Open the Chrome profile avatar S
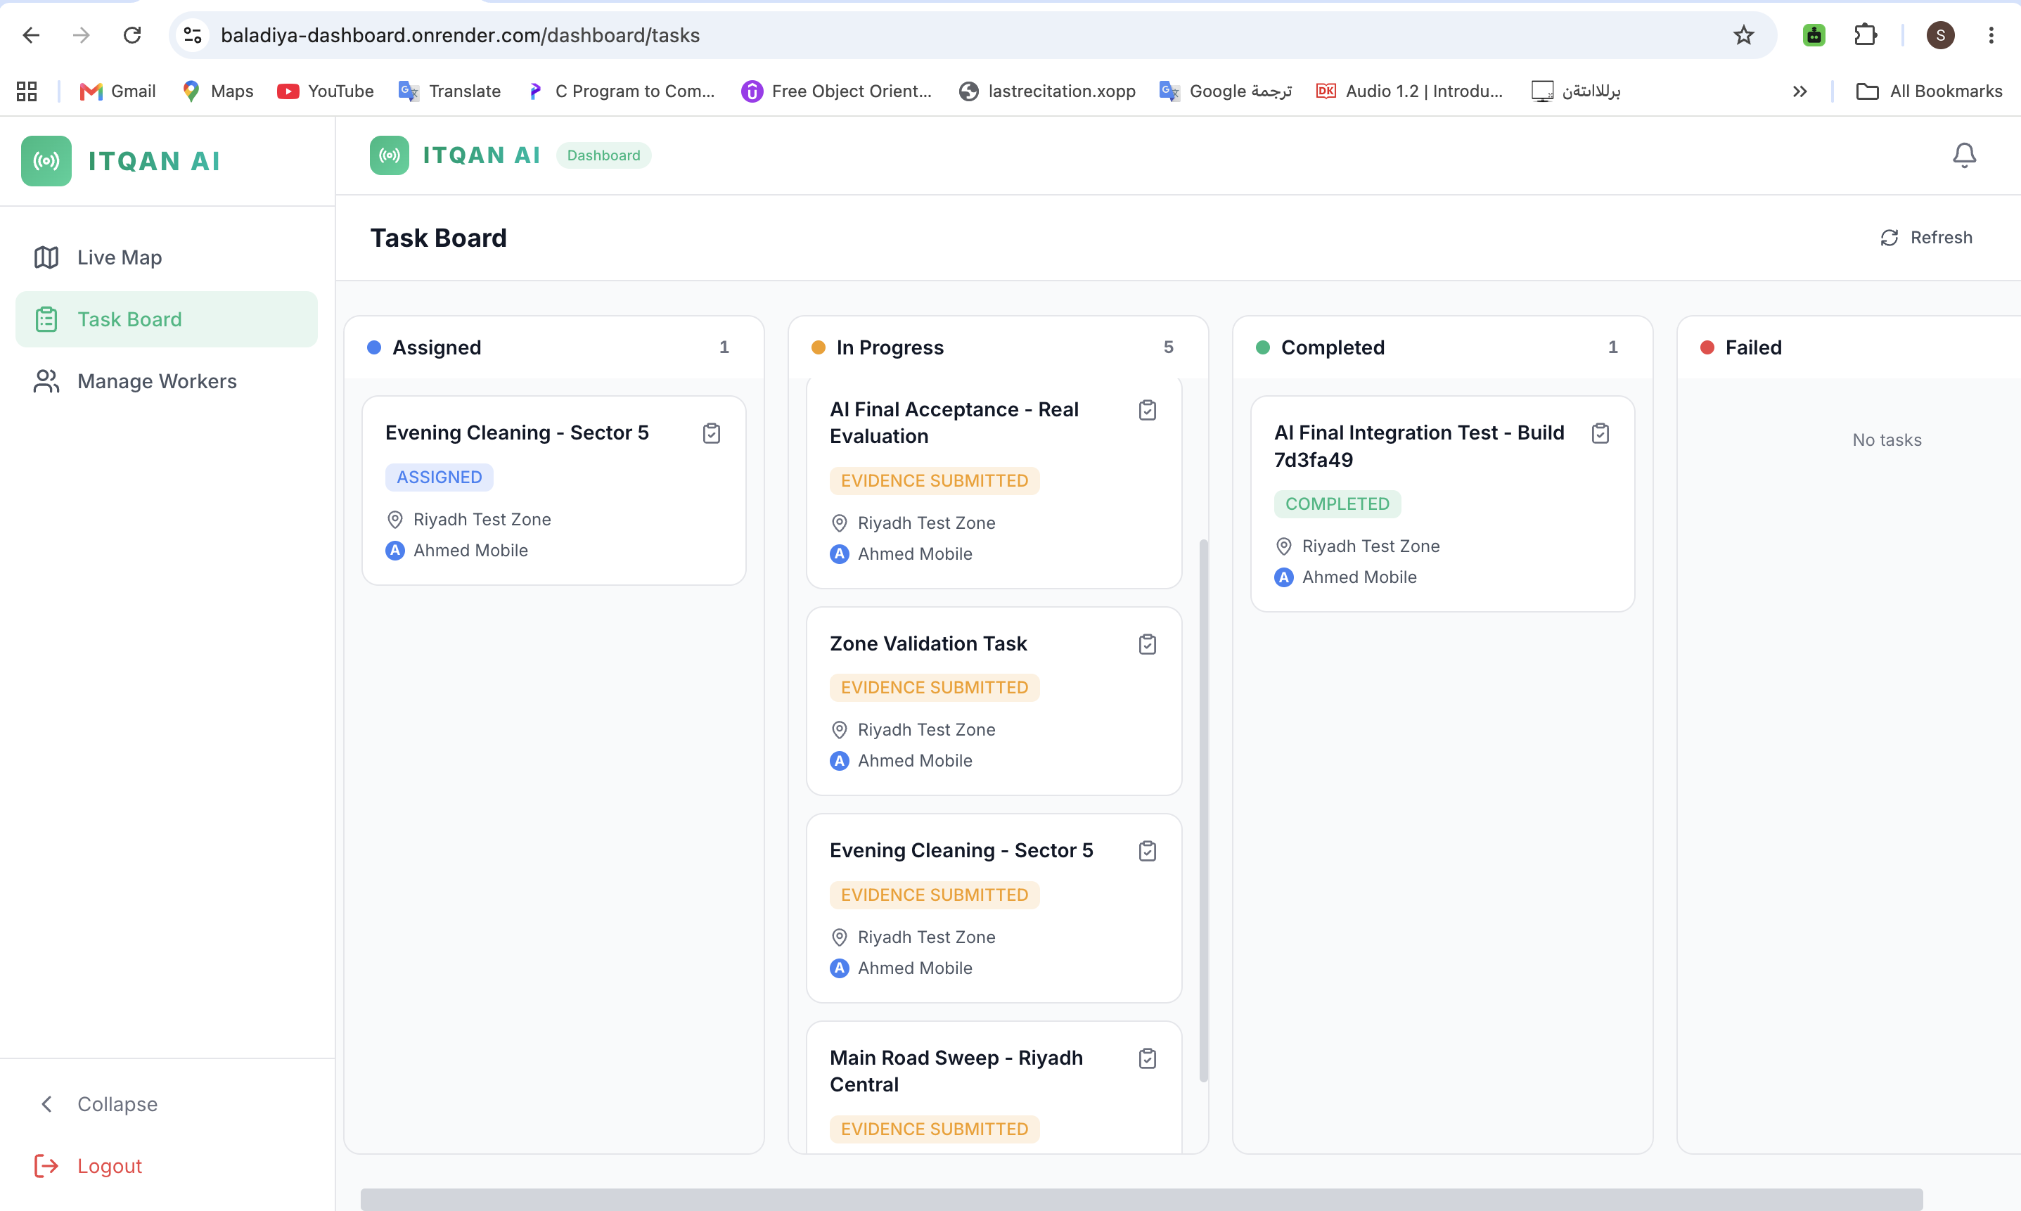The height and width of the screenshot is (1211, 2021). tap(1939, 35)
